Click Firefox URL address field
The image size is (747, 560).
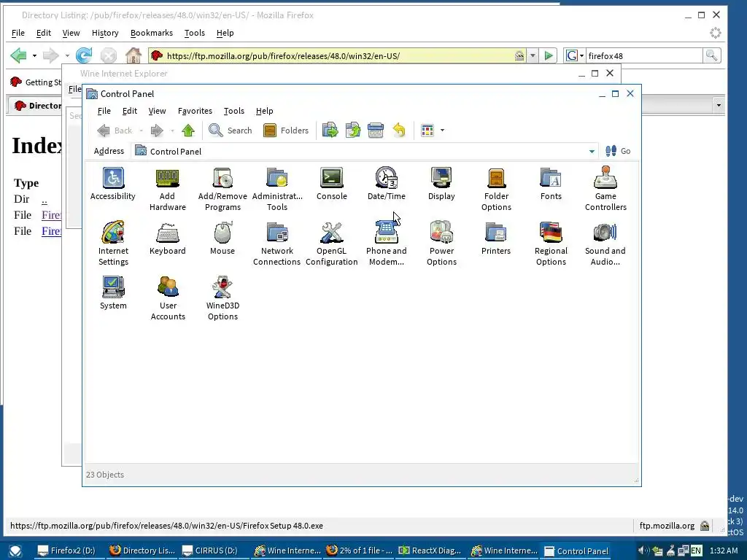pos(338,55)
